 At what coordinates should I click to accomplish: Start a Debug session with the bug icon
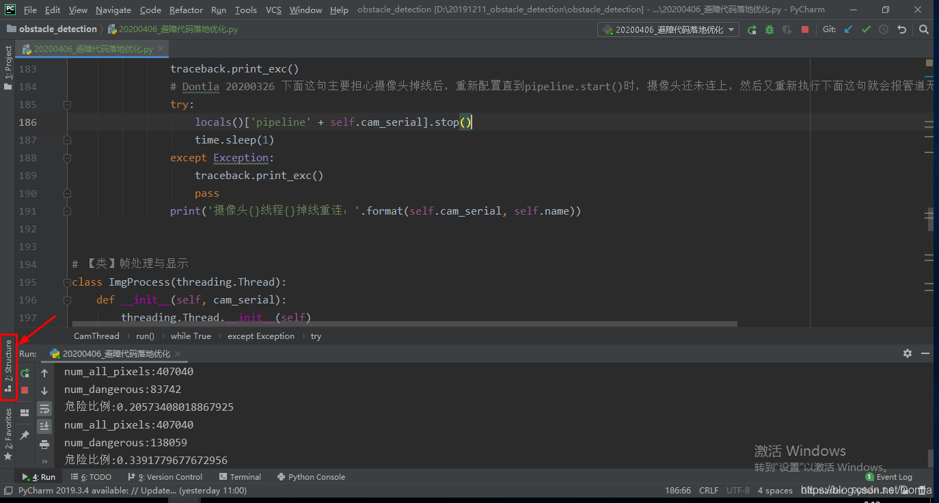click(770, 29)
